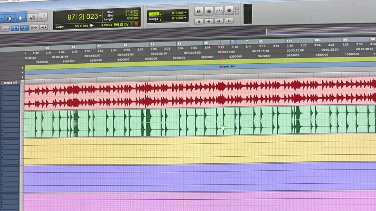Open the Grid value dropdown
Image resolution: width=376 pixels, height=211 pixels.
(x=185, y=13)
